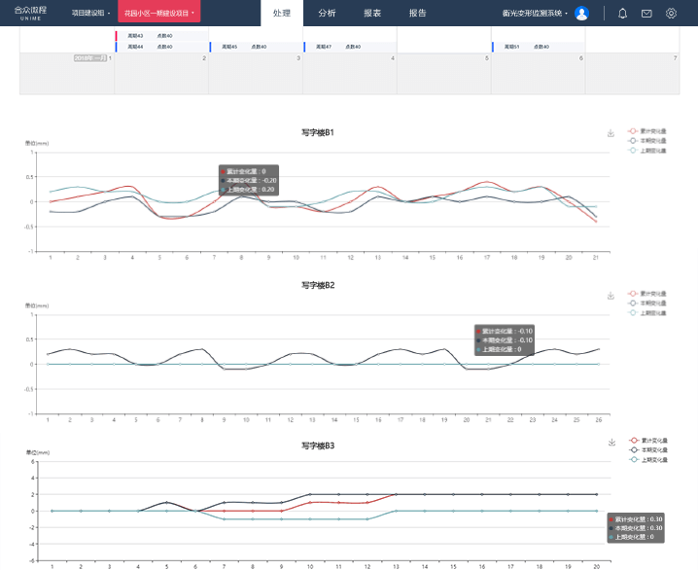
Task: Switch to the 报表 tab
Action: [x=372, y=14]
